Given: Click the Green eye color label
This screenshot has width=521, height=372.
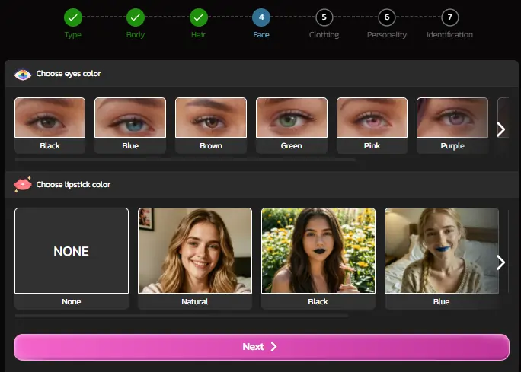Looking at the screenshot, I should click(292, 145).
